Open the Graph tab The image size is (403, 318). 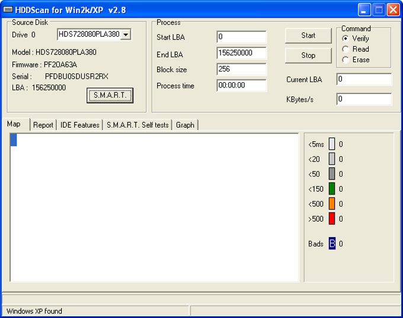185,125
